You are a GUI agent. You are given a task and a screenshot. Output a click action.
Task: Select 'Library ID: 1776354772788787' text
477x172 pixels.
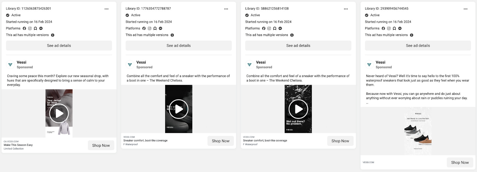148,9
